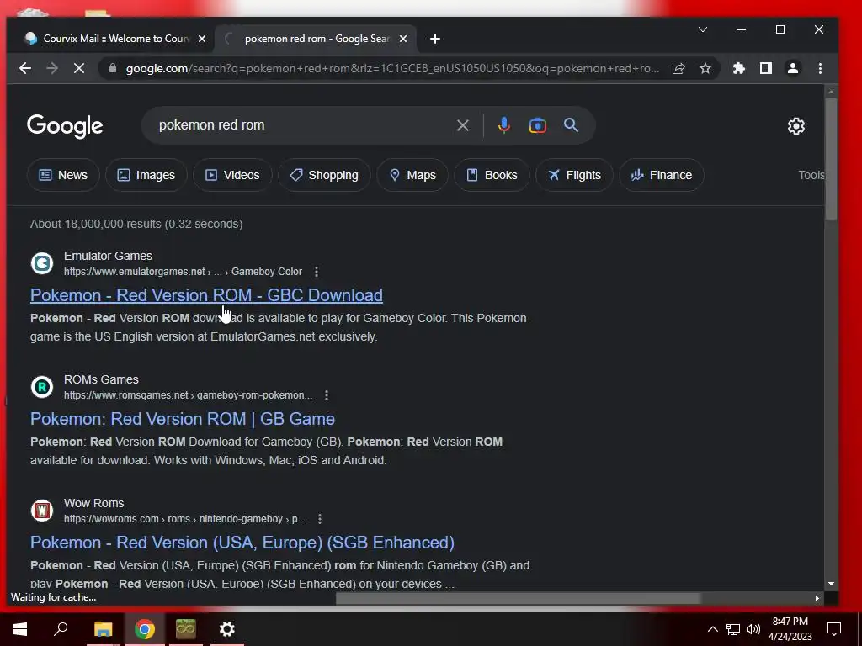Click the forward navigation arrow
The width and height of the screenshot is (862, 646).
point(52,68)
